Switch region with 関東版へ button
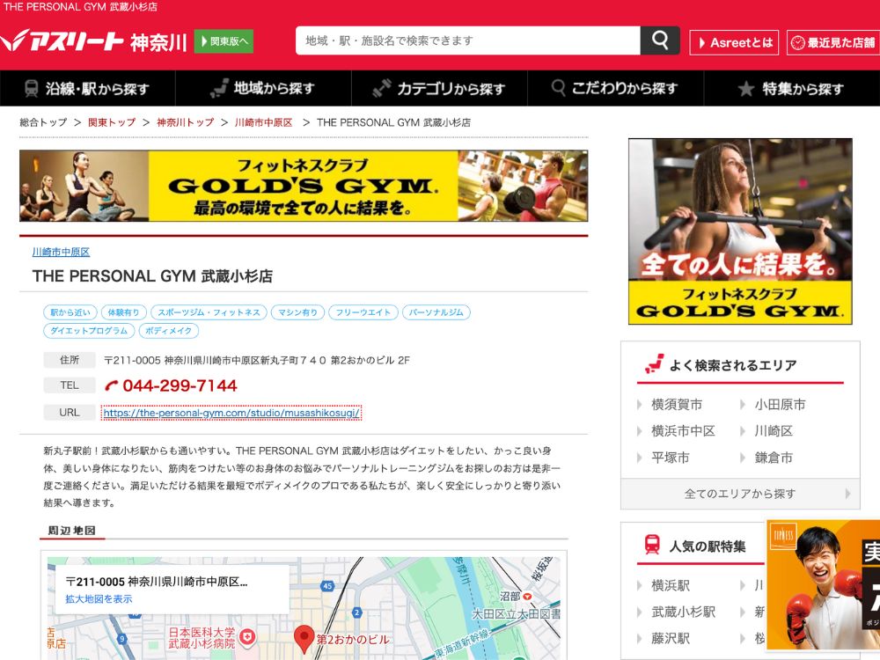 tap(224, 41)
